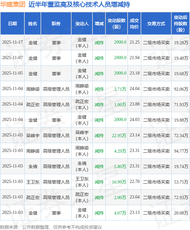This screenshot has height=230, width=190.
Task: Click change amount 2.71万
Action: [x=120, y=89]
